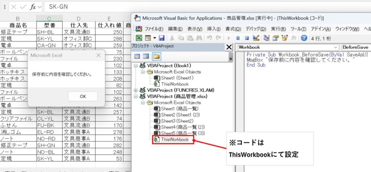Open Project Explorer via toolbar icon
371x172 pixels.
coord(267,38)
